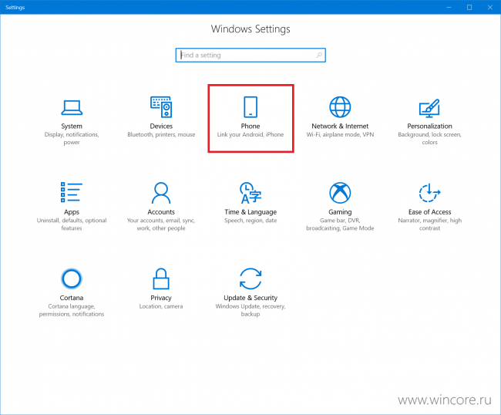Click 'Game bar, DVR, broadcasting, Game Mode' text
Screen dimensions: 501x415
click(340, 224)
